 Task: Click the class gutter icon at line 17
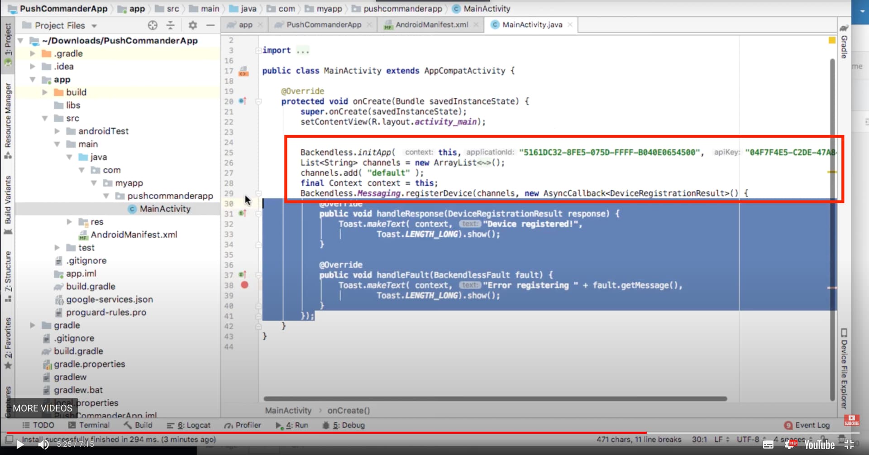click(x=244, y=71)
